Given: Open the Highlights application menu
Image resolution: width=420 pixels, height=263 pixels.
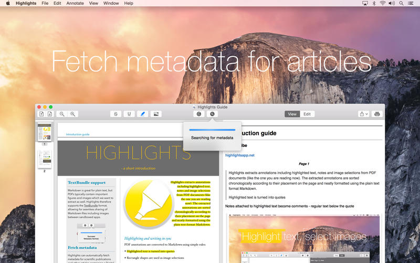Looking at the screenshot, I should pos(26,3).
